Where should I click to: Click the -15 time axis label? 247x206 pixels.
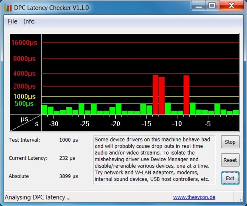(146, 124)
